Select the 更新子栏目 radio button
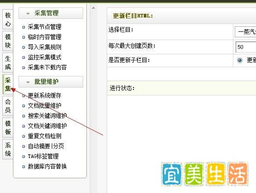Viewport: 256px width, 193px height. pos(240,60)
